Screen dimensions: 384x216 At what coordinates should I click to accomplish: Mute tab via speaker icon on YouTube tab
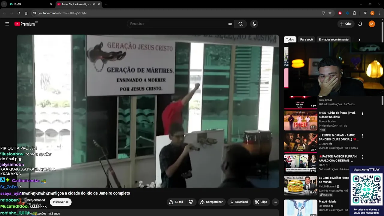click(94, 4)
